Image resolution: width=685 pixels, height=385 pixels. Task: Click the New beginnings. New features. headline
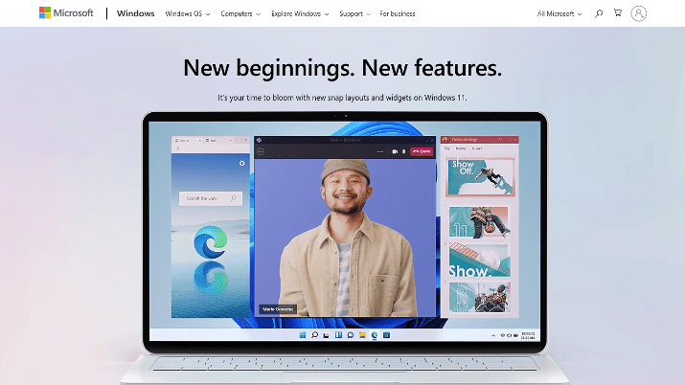(x=343, y=68)
